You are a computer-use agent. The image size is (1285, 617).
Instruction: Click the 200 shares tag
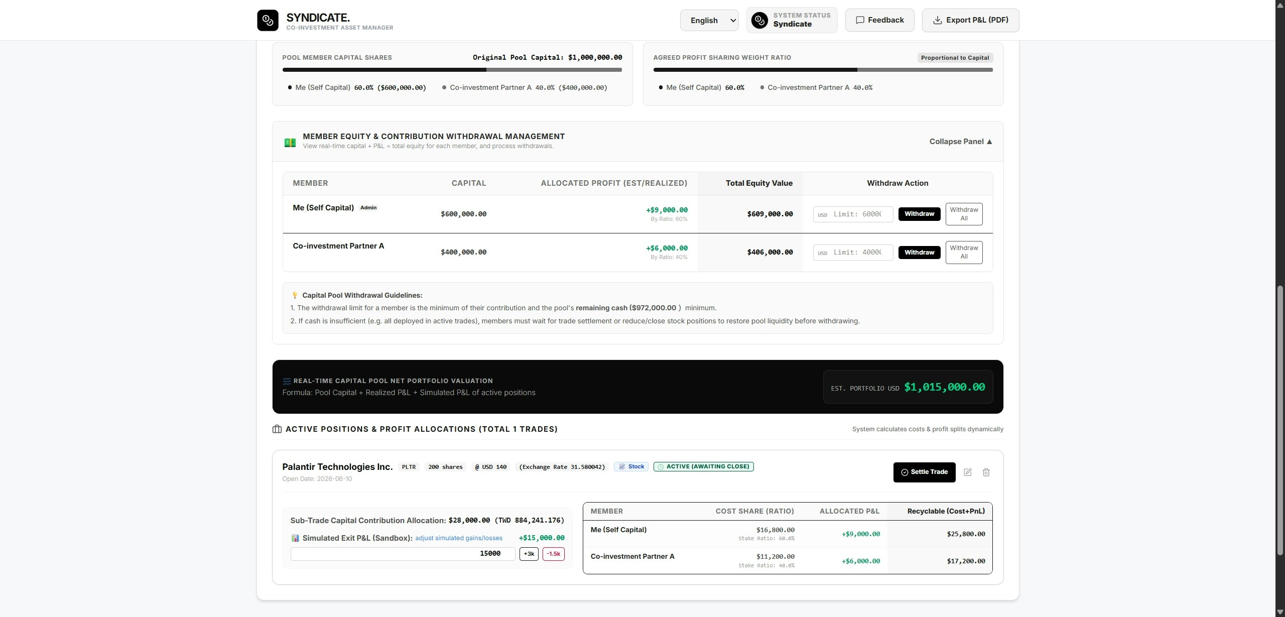445,467
